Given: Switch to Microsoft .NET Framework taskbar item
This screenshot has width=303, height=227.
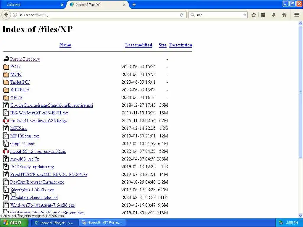Looking at the screenshot, I should pyautogui.click(x=102, y=223).
